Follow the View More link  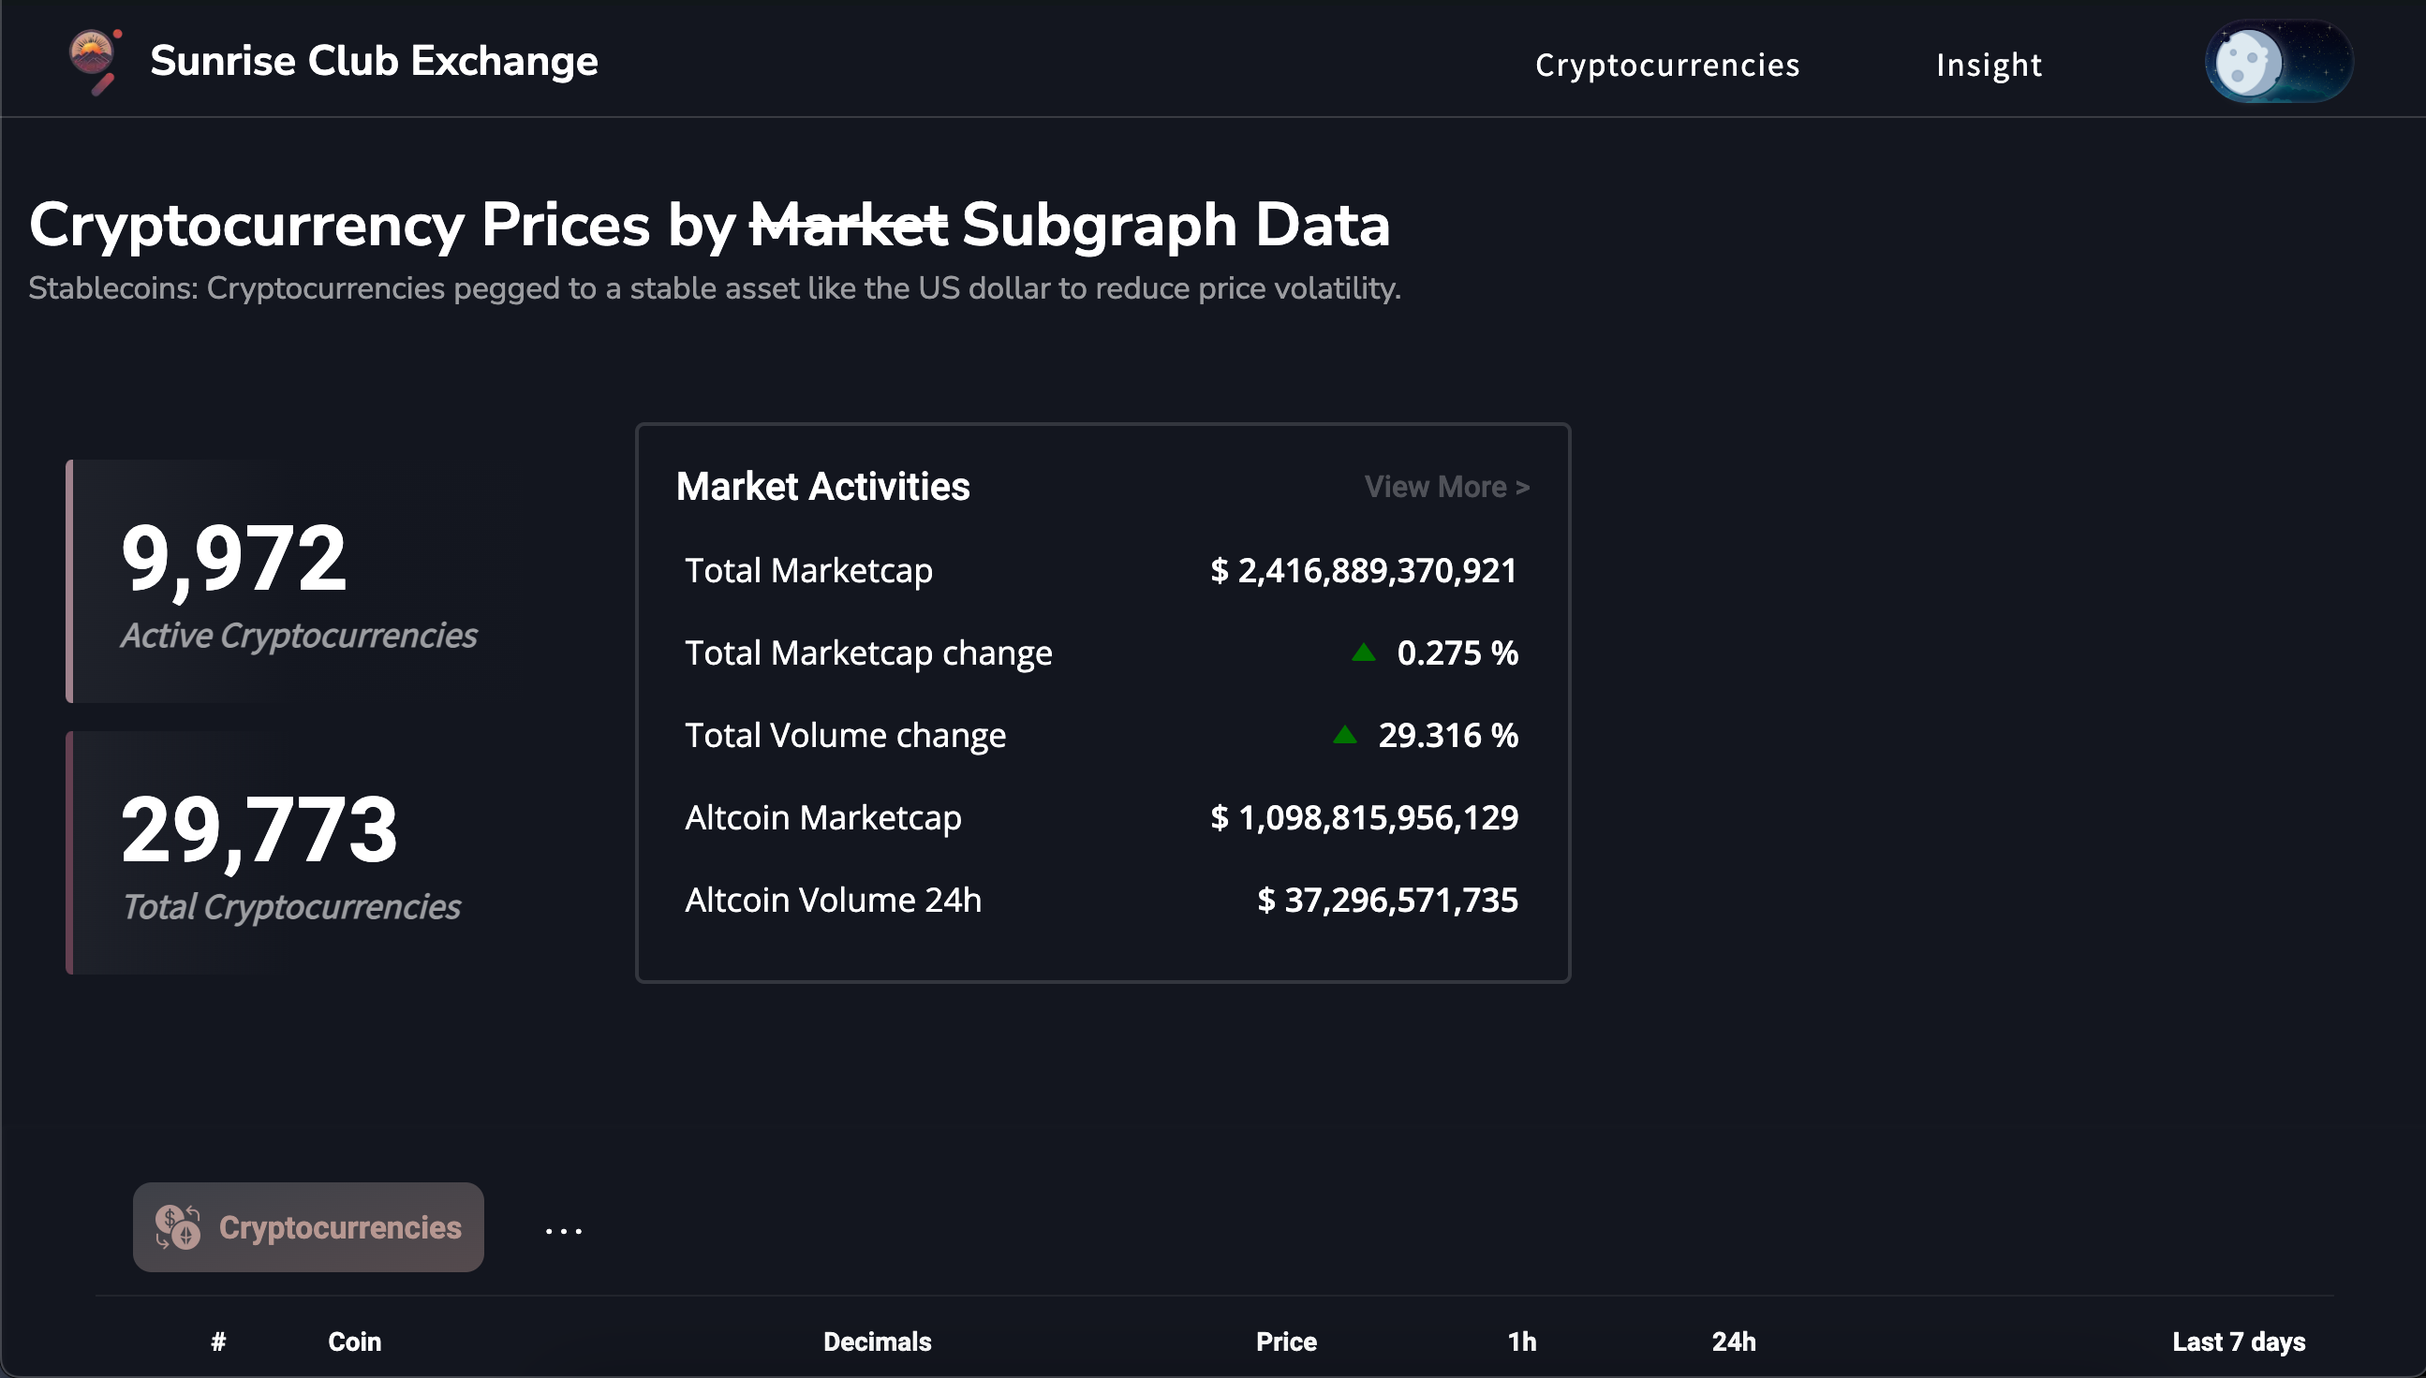point(1446,487)
